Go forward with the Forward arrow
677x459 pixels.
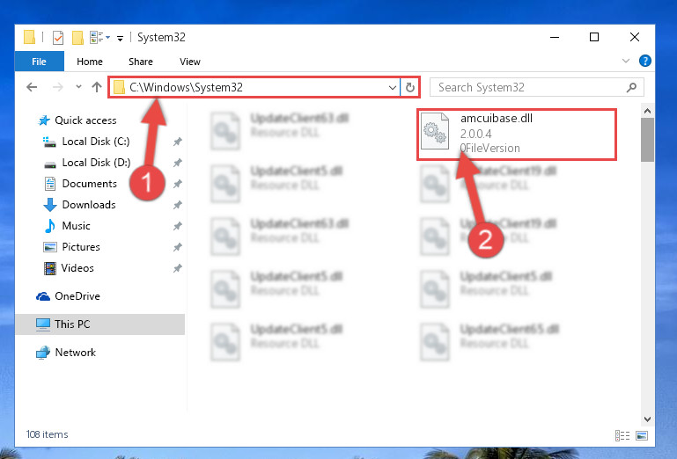[58, 87]
